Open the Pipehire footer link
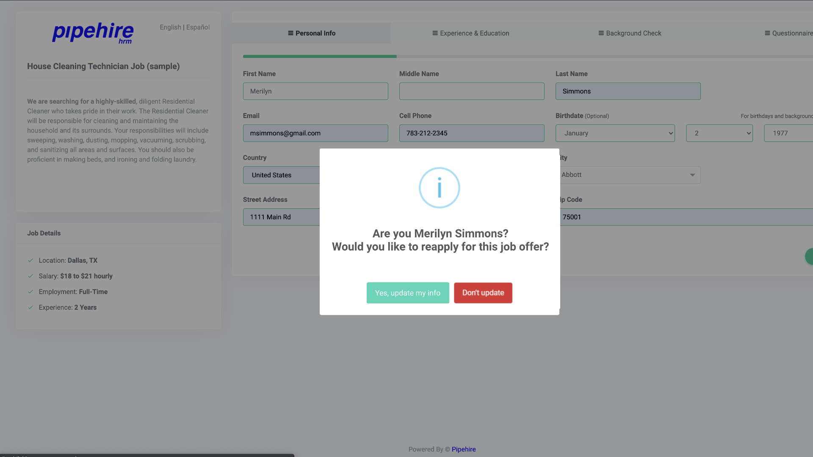This screenshot has height=457, width=813. [x=463, y=449]
